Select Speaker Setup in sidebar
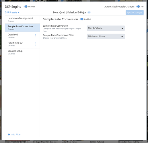Viewport: 148px width, 143px height. tap(22, 52)
